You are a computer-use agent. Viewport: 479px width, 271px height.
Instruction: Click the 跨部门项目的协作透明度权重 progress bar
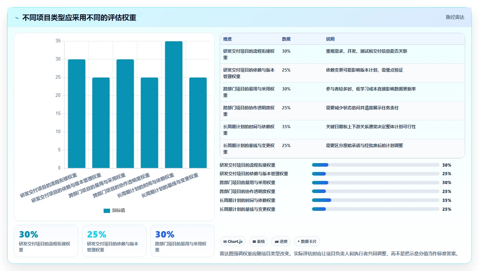click(x=376, y=191)
